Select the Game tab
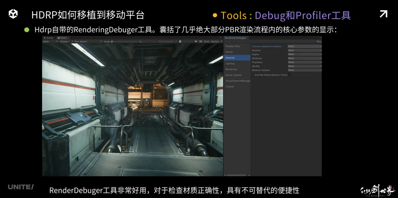Image resolution: width=398 pixels, height=198 pixels. point(62,38)
